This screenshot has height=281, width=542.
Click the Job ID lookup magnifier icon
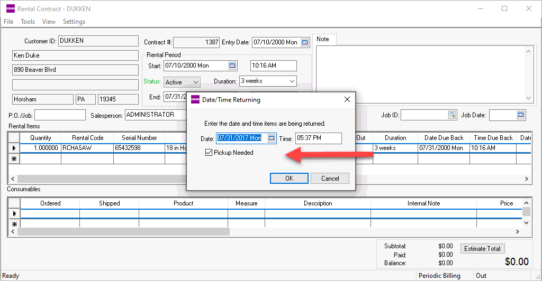point(451,115)
